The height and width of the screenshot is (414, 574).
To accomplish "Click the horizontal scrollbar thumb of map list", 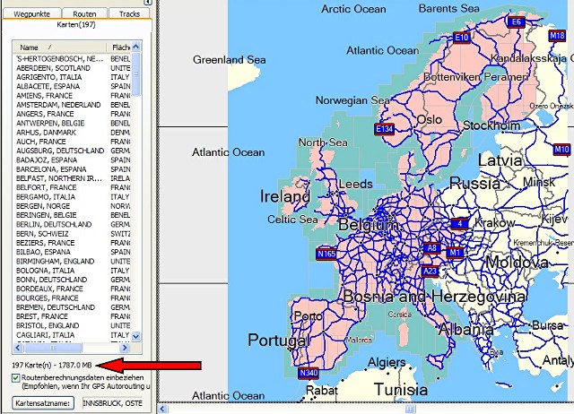I will point(53,348).
